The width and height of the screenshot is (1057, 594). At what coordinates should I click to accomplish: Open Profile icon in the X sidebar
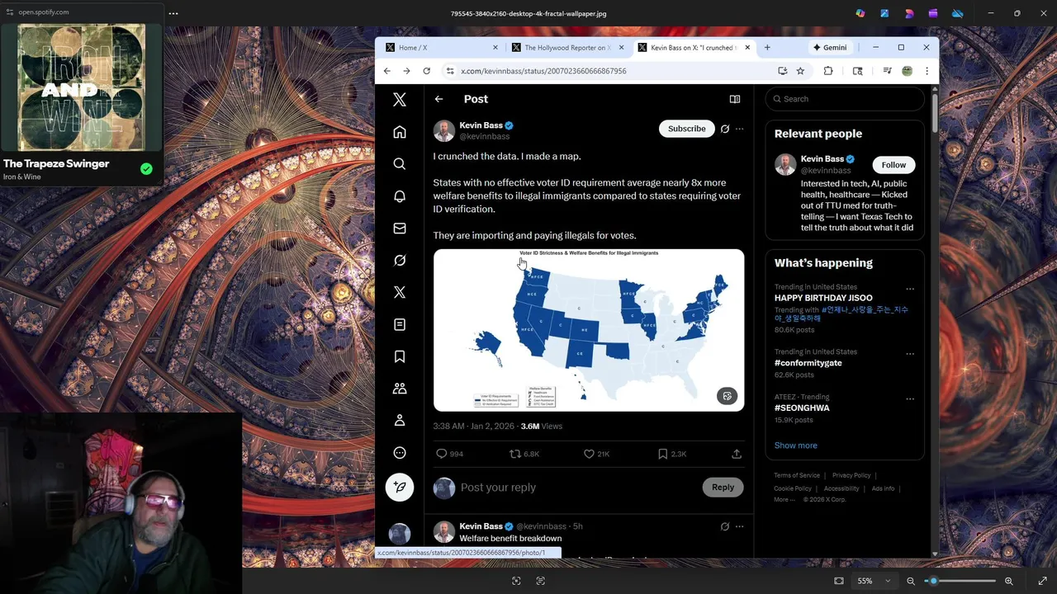coord(400,421)
